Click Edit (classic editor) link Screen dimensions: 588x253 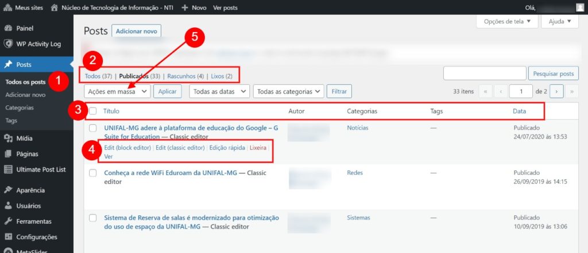(x=180, y=148)
